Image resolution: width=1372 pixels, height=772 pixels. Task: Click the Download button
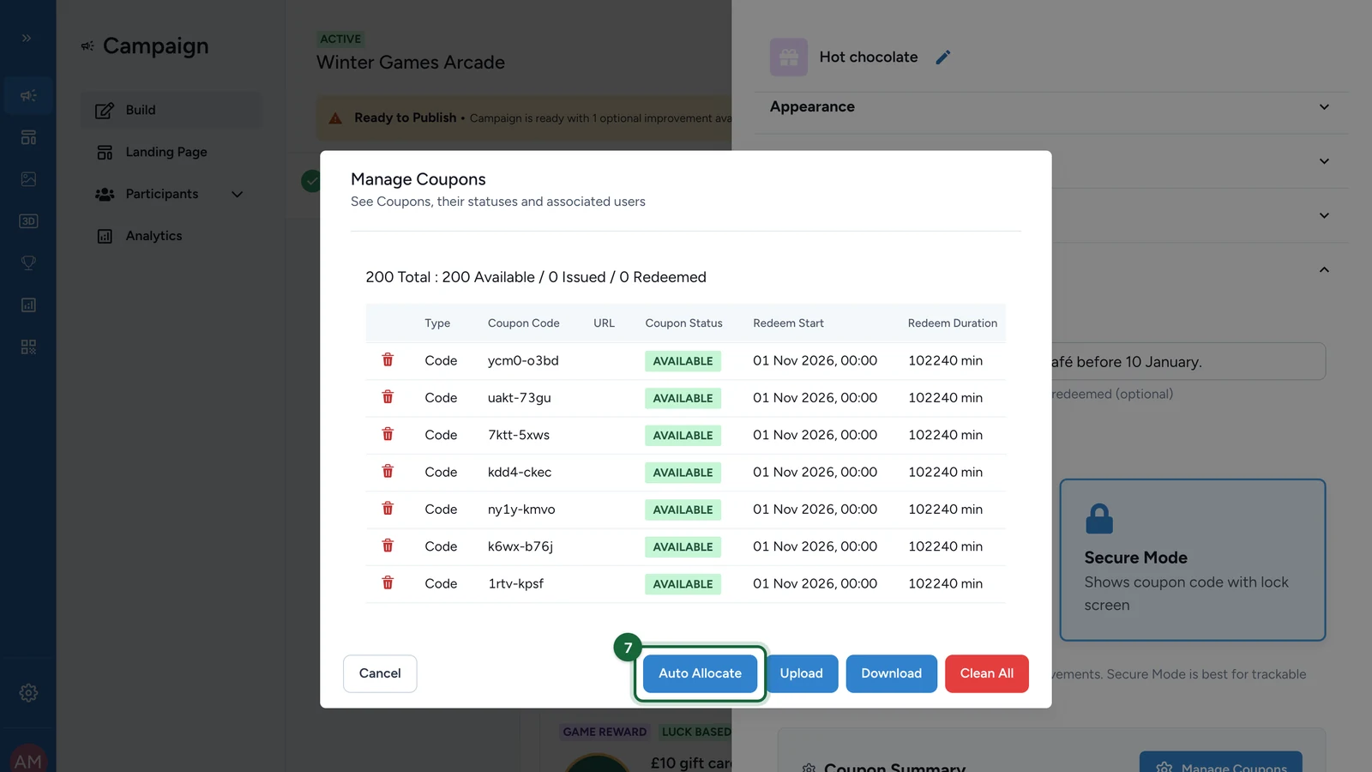pyautogui.click(x=891, y=673)
